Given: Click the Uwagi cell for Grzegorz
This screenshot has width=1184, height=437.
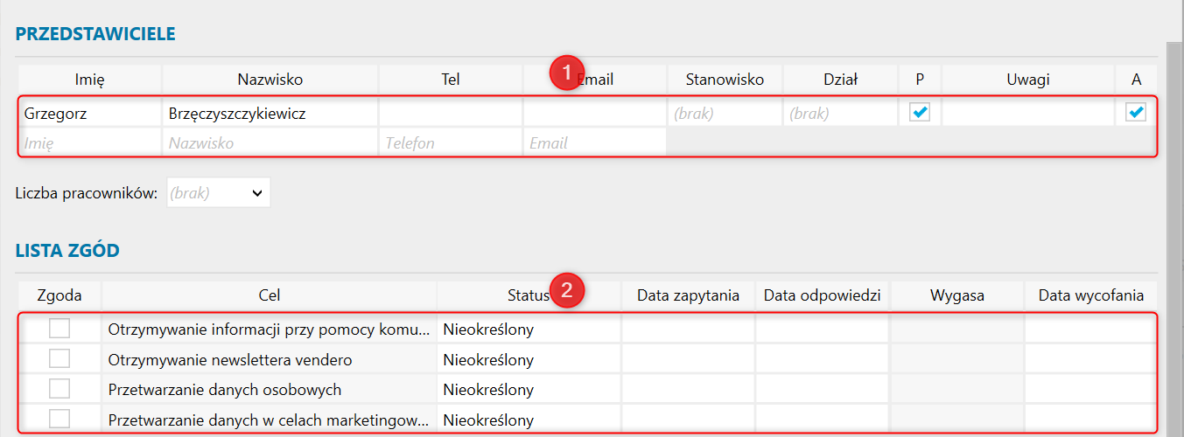Looking at the screenshot, I should [x=1027, y=113].
